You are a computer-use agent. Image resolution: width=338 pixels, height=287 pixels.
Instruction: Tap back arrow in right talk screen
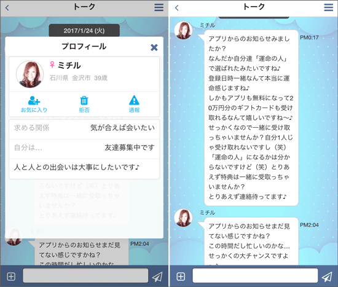(177, 8)
